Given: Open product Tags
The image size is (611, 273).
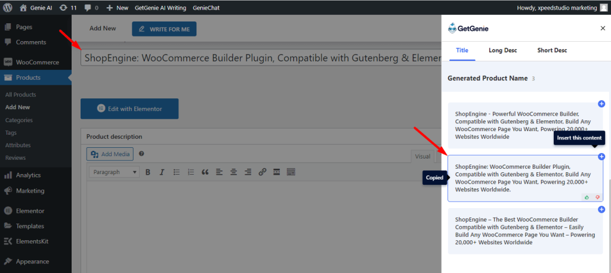Looking at the screenshot, I should 11,133.
